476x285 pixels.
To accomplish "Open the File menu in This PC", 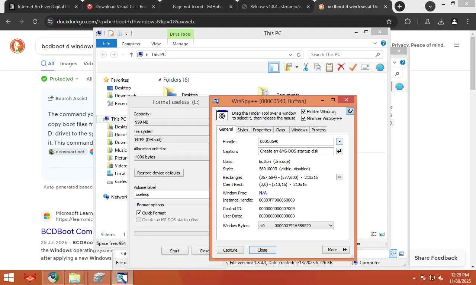I will tap(106, 43).
